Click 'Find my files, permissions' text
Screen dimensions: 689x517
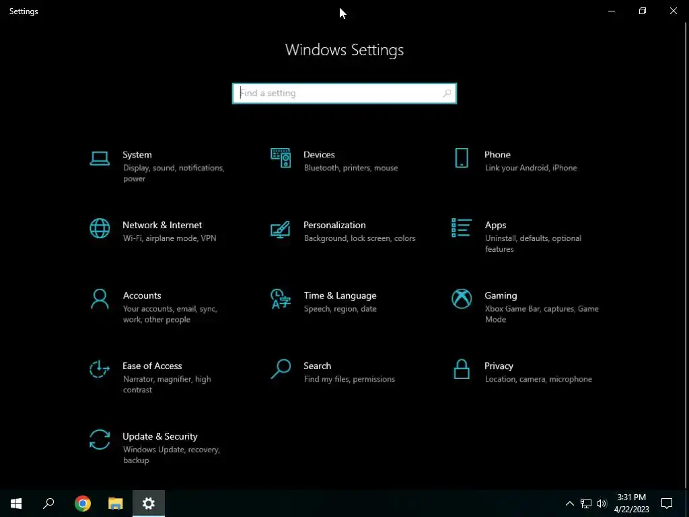click(x=349, y=380)
